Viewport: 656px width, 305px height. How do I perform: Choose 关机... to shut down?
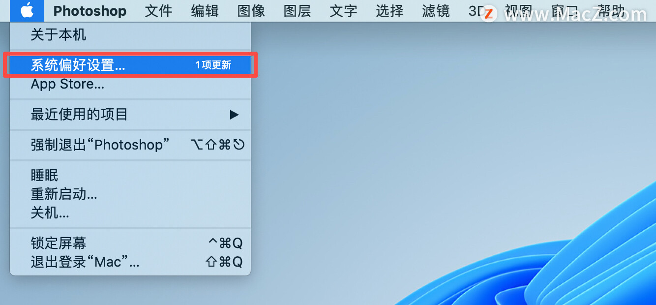click(x=130, y=213)
